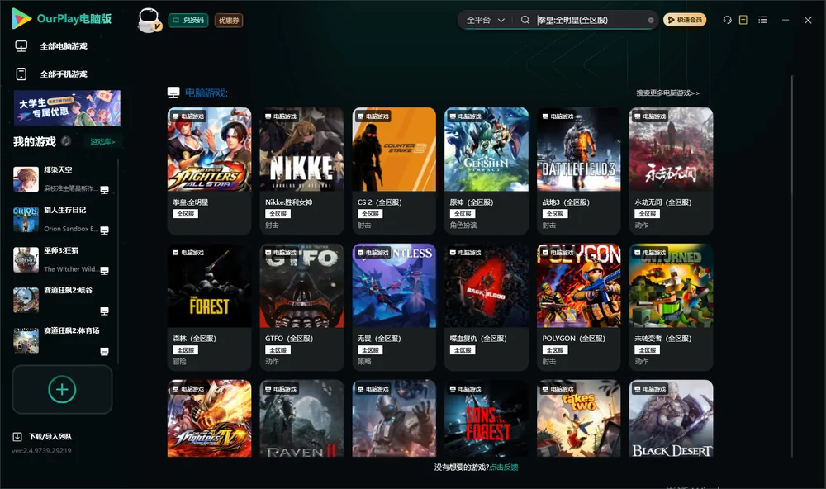This screenshot has height=489, width=826.
Task: Click the 下载/导入列队 download icon
Action: 17,437
